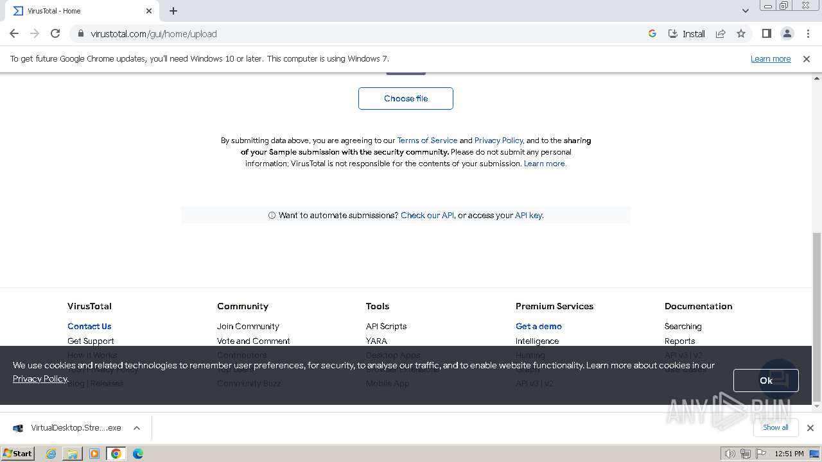The width and height of the screenshot is (822, 462).
Task: Open the API key link
Action: 529,215
